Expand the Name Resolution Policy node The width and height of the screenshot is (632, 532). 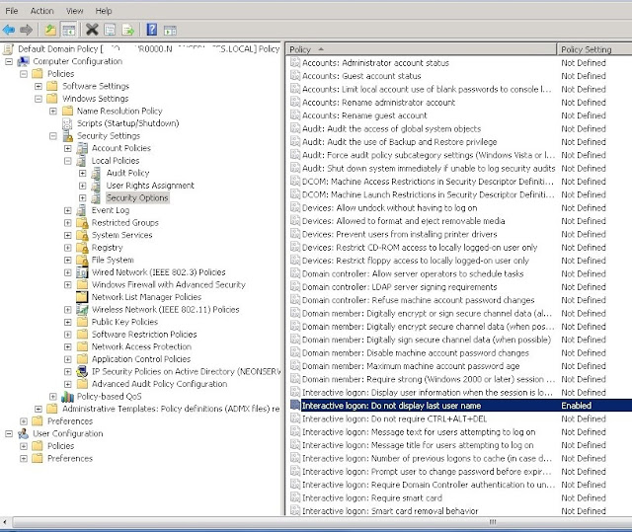coord(53,112)
